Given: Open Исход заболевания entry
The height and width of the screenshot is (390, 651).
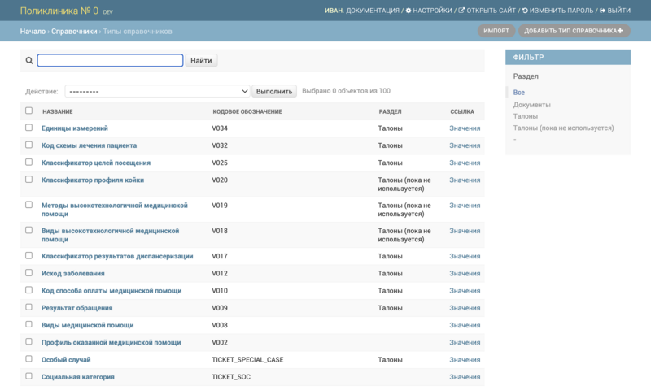Looking at the screenshot, I should pyautogui.click(x=73, y=273).
